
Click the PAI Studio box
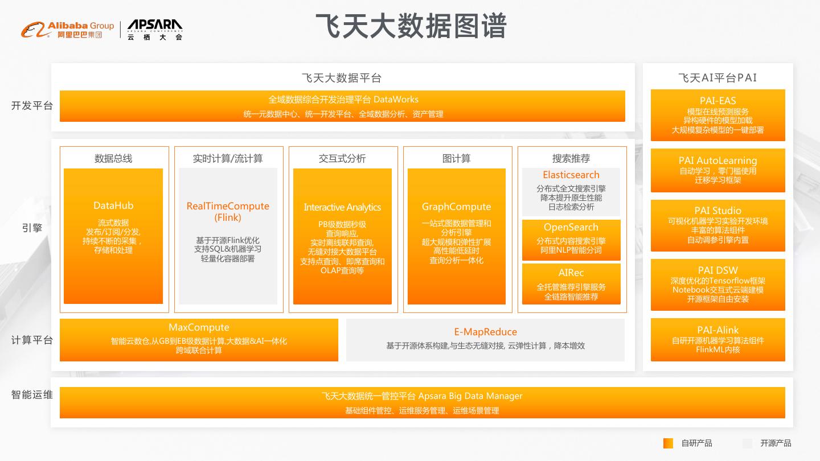[717, 225]
